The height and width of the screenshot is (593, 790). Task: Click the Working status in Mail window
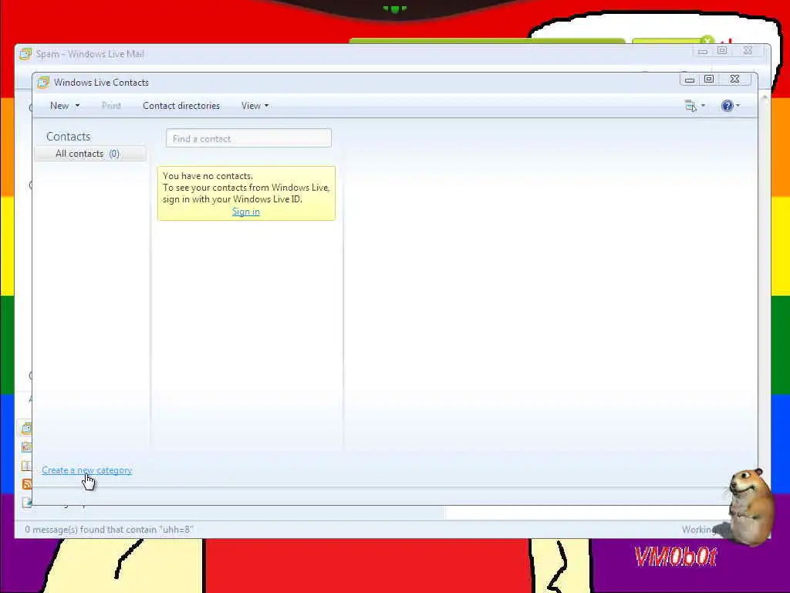coord(699,530)
